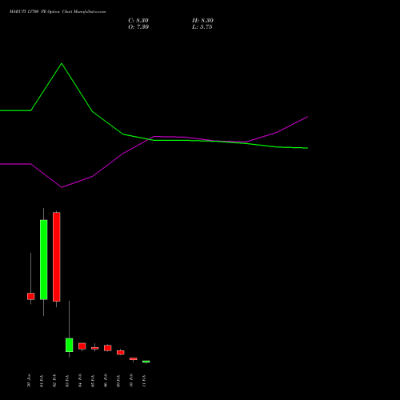The width and height of the screenshot is (400, 400).
Task: Click the 'C: 8.30' close value
Action: pyautogui.click(x=138, y=21)
